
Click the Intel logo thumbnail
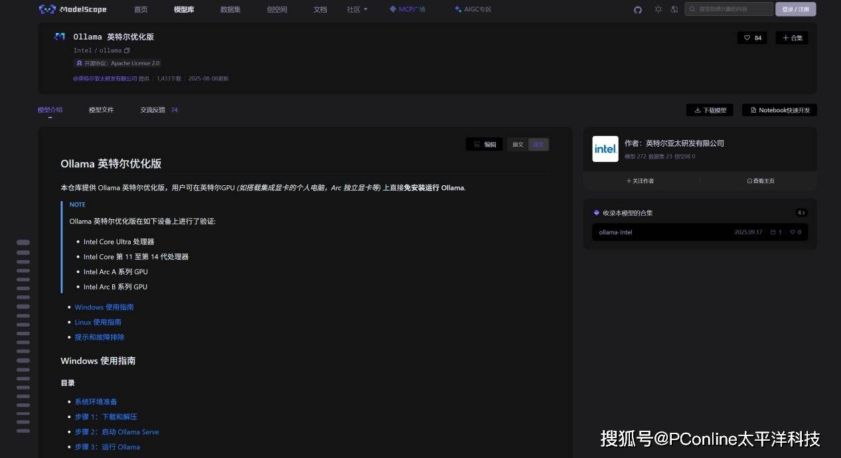tap(605, 149)
